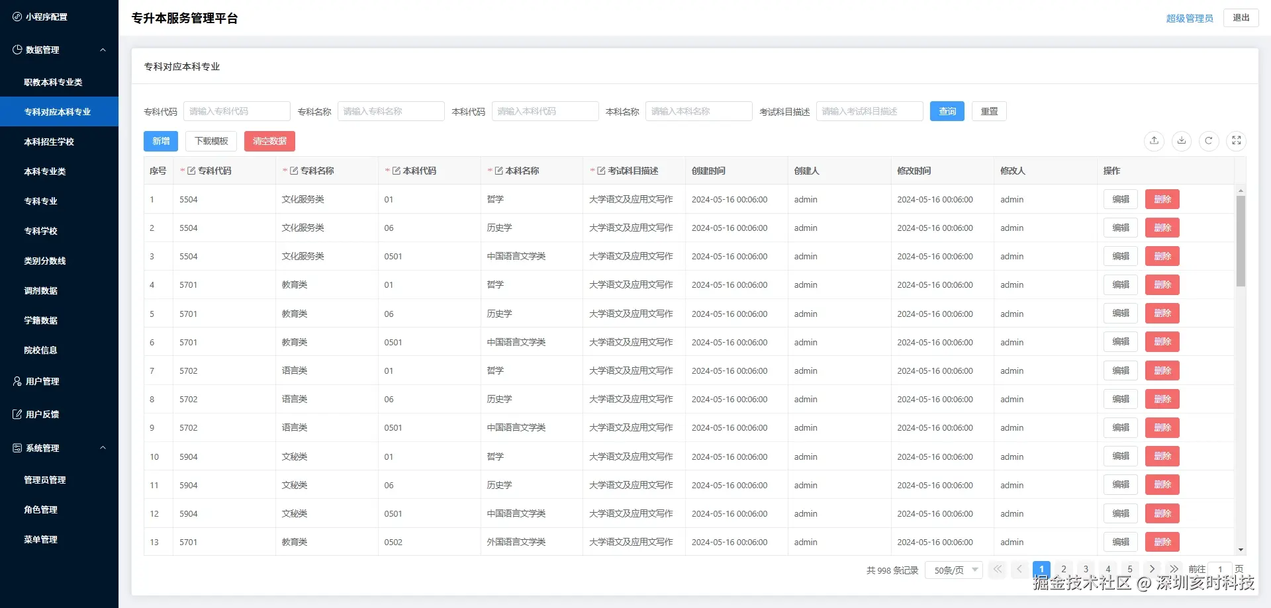
Task: Jump to the last page with double-right arrow
Action: pyautogui.click(x=1174, y=569)
